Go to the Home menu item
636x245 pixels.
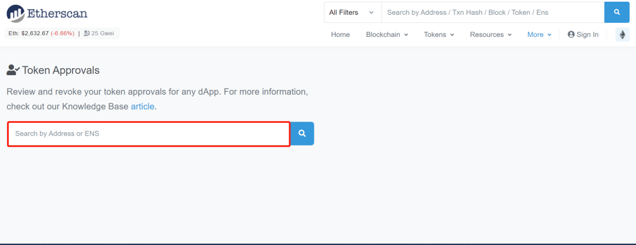(x=340, y=35)
